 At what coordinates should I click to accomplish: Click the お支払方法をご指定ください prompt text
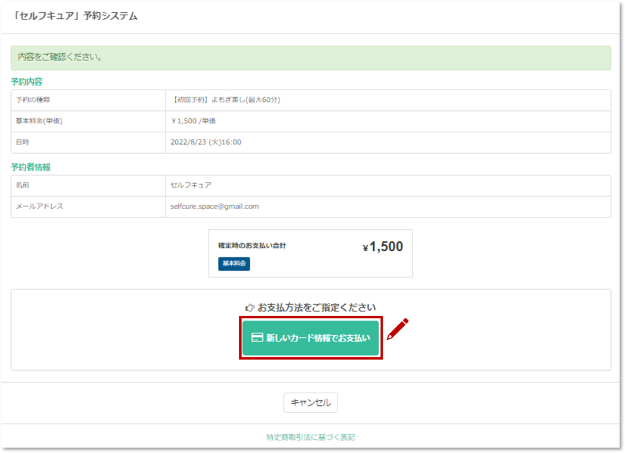click(x=317, y=308)
